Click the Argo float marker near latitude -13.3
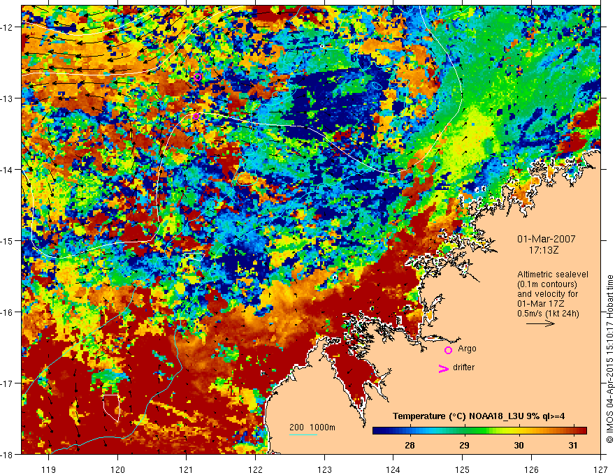 pyautogui.click(x=196, y=116)
